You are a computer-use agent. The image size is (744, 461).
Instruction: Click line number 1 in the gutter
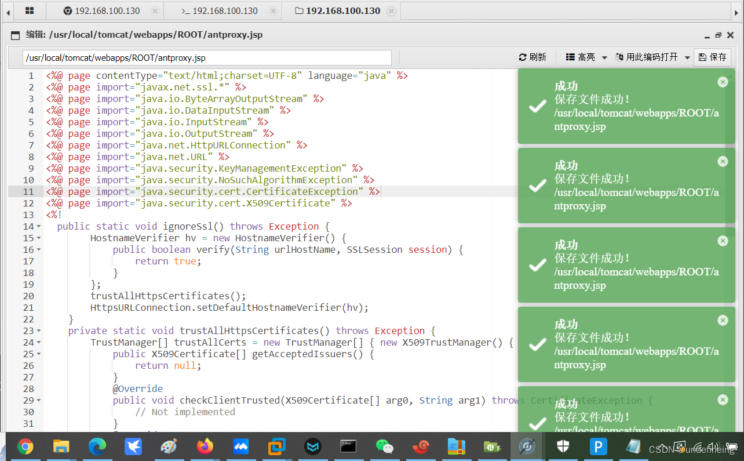click(x=31, y=75)
